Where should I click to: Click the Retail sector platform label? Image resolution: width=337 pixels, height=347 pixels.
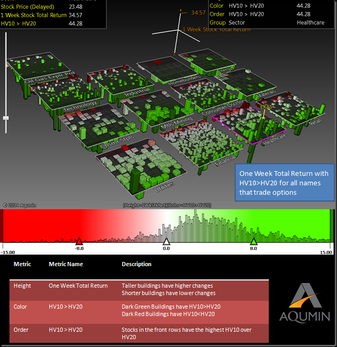point(315,121)
